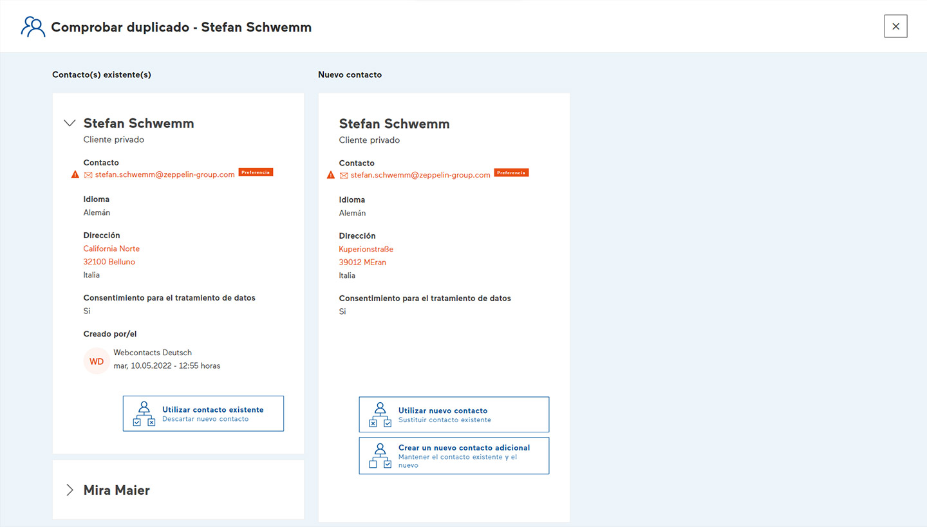Click 'Crear un nuevo contacto adicional' button
The height and width of the screenshot is (527, 927).
(x=454, y=456)
